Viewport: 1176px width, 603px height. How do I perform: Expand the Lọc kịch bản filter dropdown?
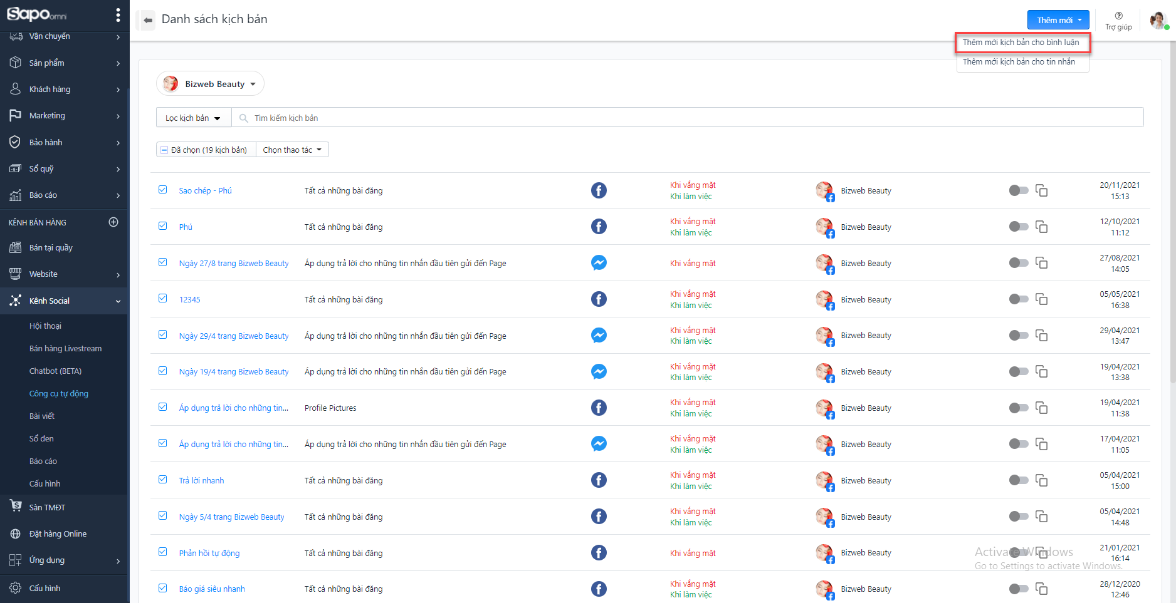coord(193,118)
